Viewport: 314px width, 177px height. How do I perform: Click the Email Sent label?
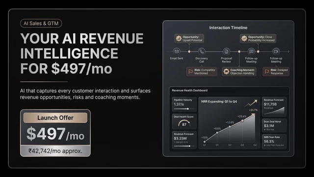(x=177, y=59)
